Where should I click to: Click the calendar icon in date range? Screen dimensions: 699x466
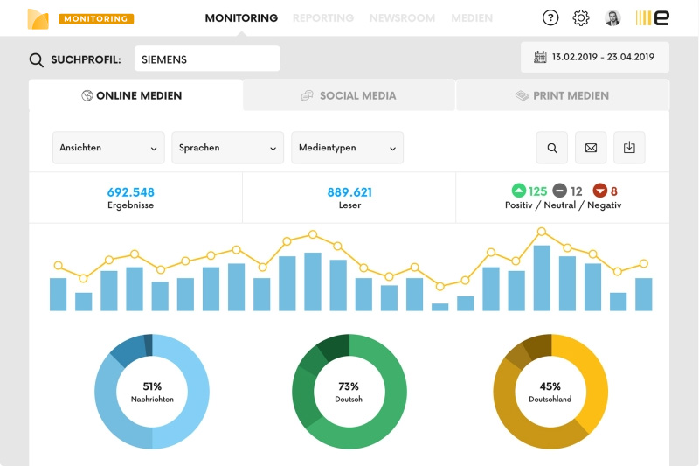coord(540,57)
